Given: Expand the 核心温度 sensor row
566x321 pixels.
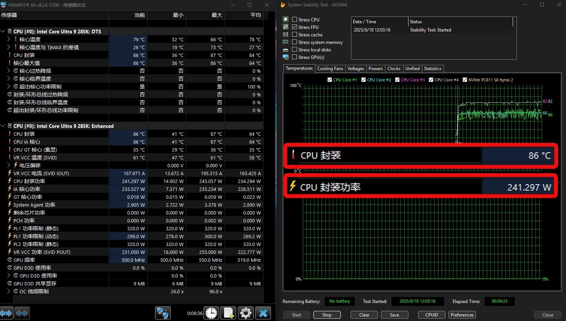Looking at the screenshot, I should tap(8, 39).
